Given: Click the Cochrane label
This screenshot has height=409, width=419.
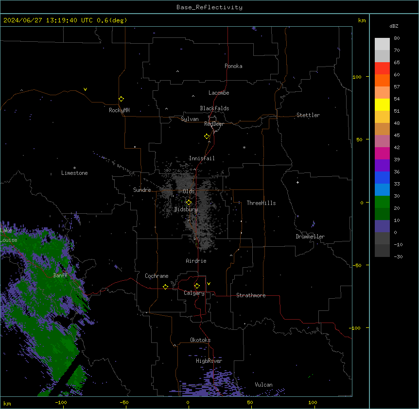Looking at the screenshot, I should (x=157, y=276).
